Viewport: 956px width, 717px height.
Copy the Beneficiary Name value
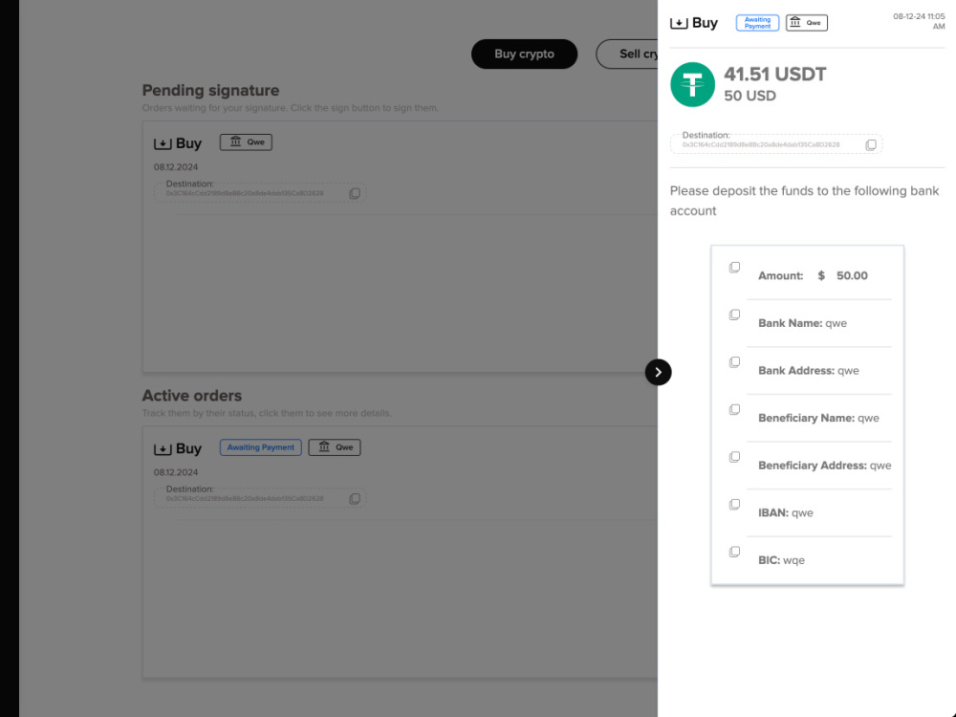(x=734, y=409)
